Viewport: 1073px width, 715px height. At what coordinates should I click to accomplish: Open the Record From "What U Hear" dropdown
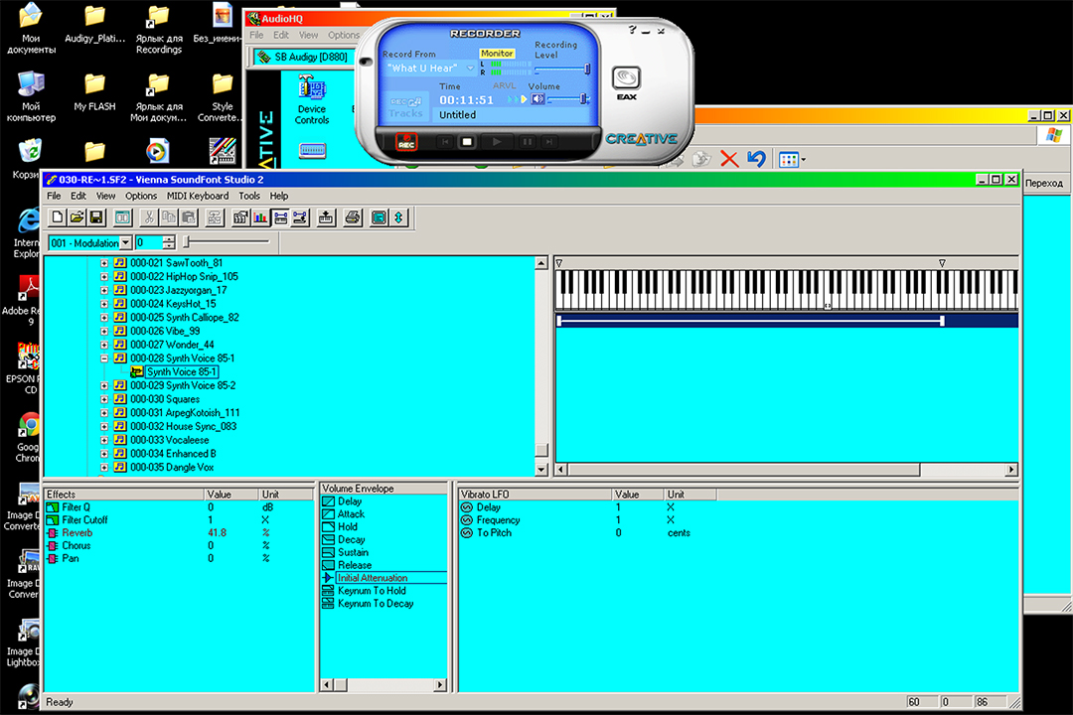[x=469, y=69]
